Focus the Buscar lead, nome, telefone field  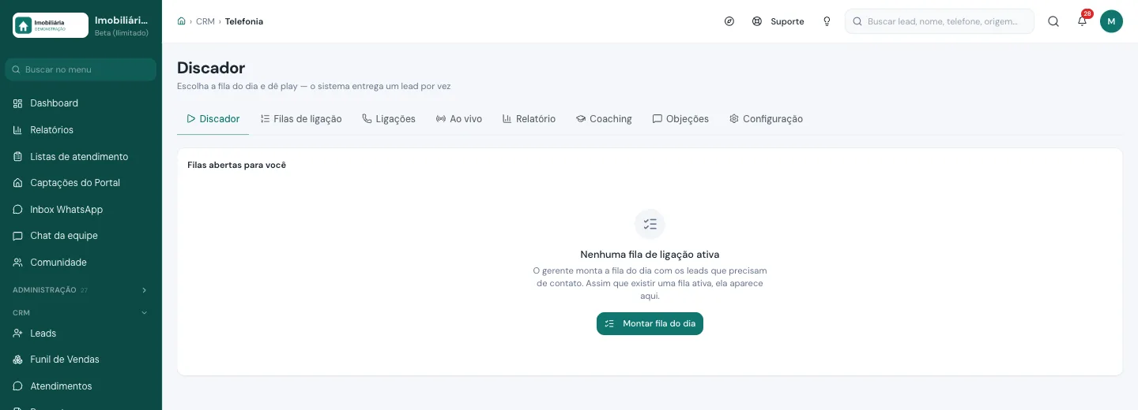point(940,21)
